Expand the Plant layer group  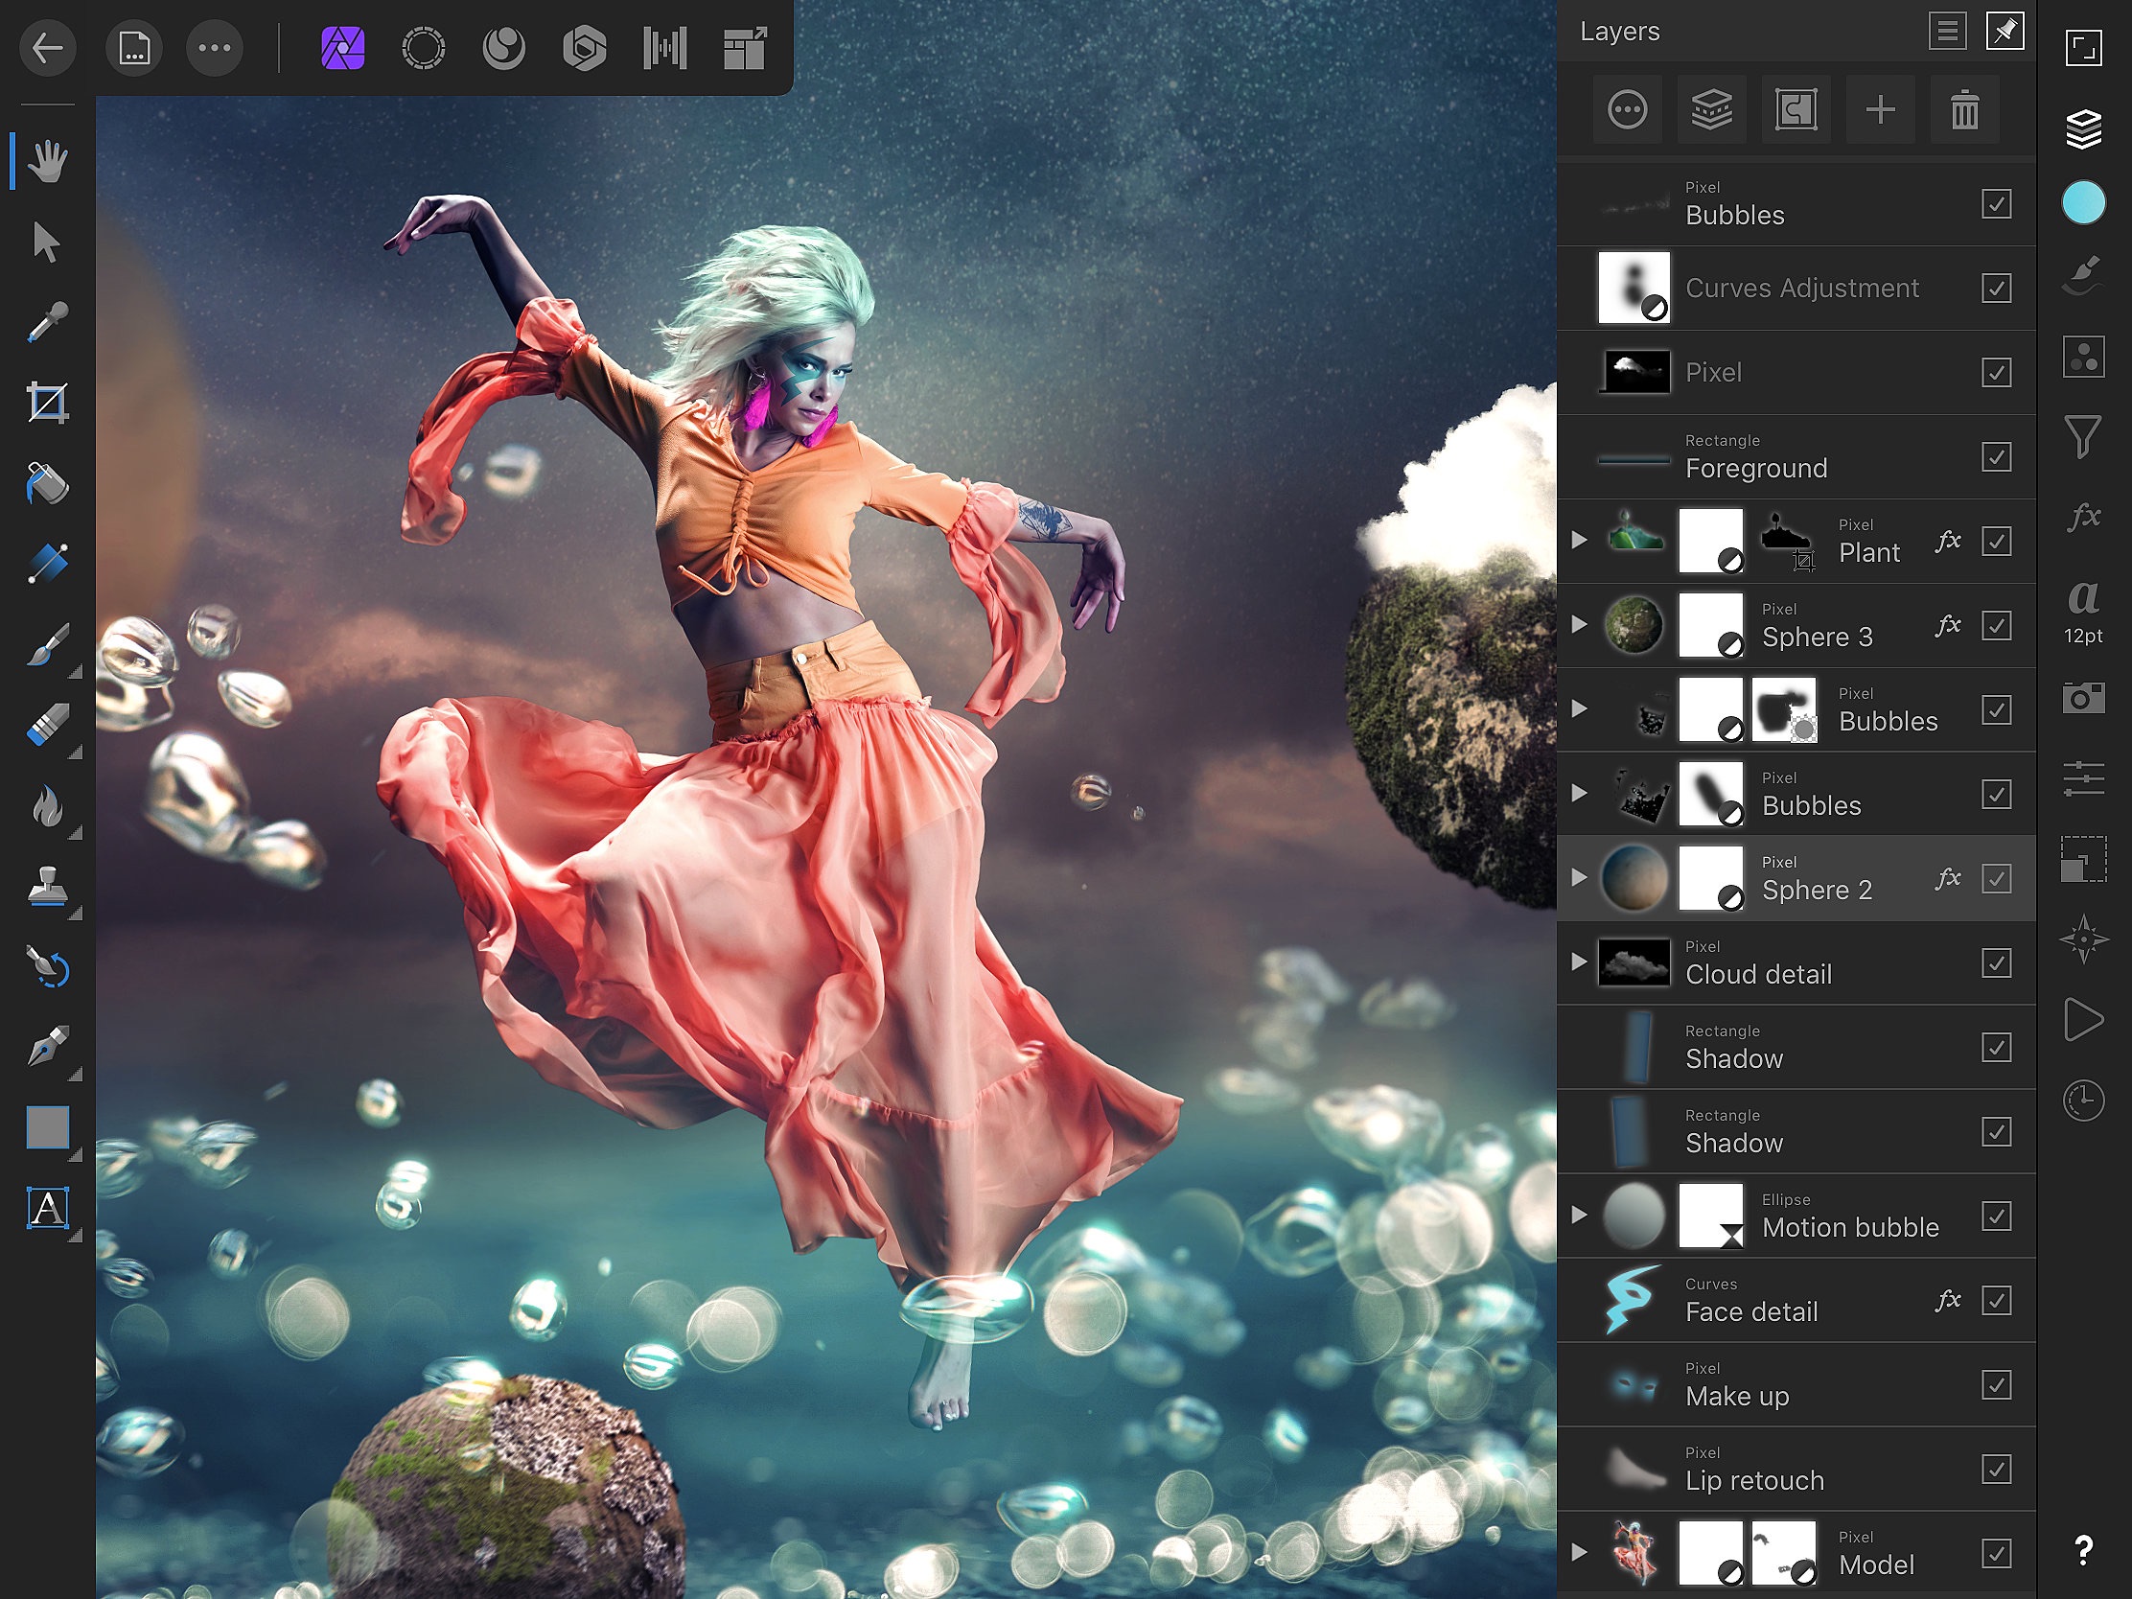(x=1579, y=541)
